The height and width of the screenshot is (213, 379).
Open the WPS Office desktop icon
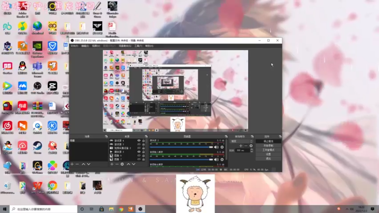pyautogui.click(x=37, y=187)
